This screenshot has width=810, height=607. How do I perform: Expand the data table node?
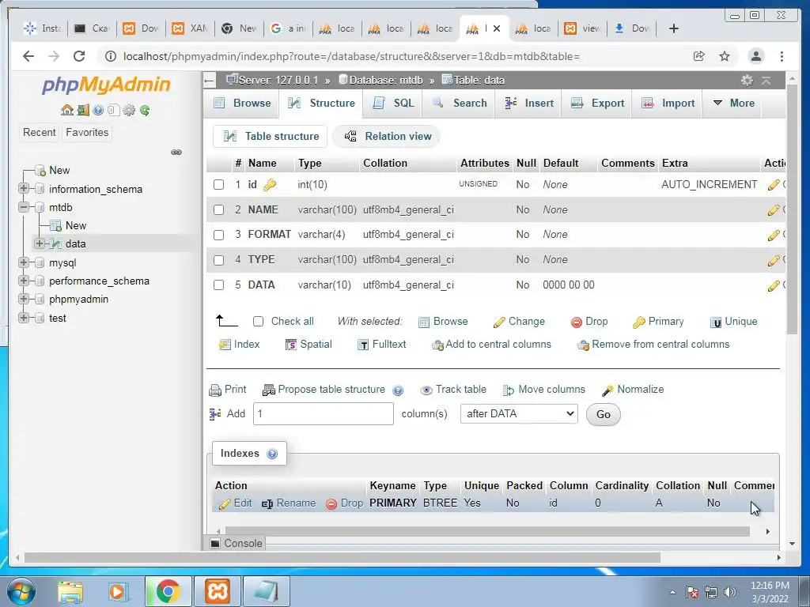pyautogui.click(x=40, y=243)
